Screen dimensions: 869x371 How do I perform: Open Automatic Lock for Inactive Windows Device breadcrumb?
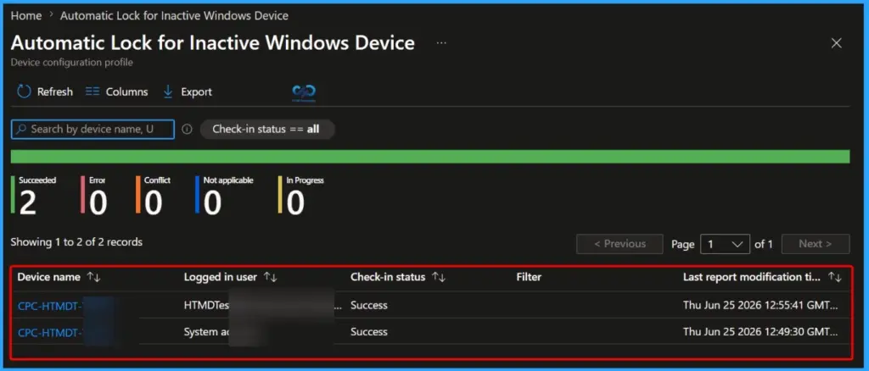coord(174,16)
